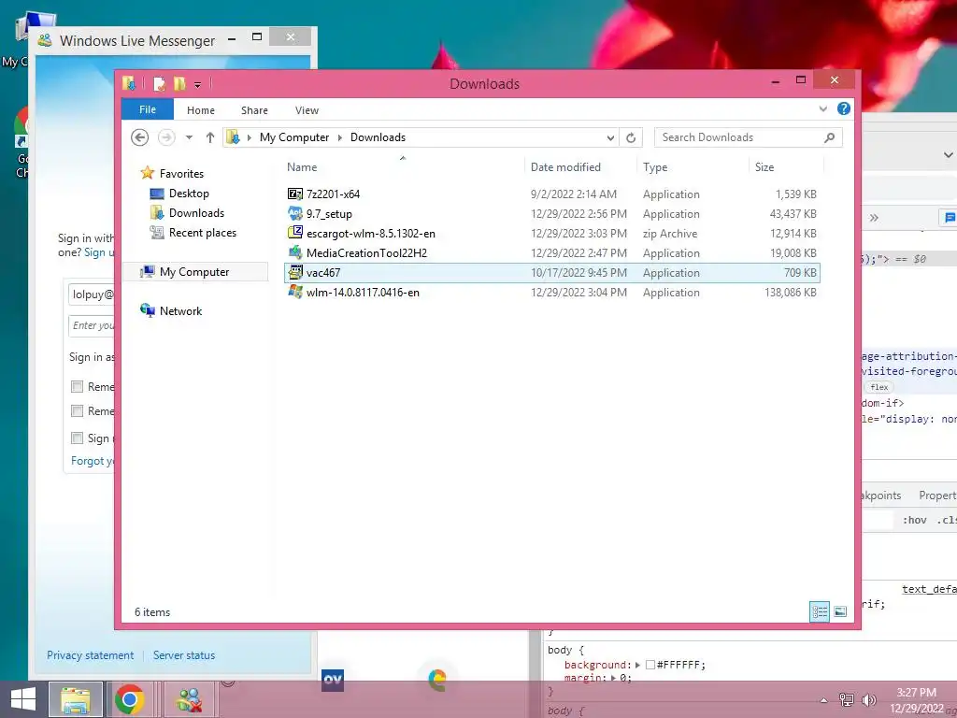Click the volume speaker tray icon
Image resolution: width=957 pixels, height=718 pixels.
868,700
